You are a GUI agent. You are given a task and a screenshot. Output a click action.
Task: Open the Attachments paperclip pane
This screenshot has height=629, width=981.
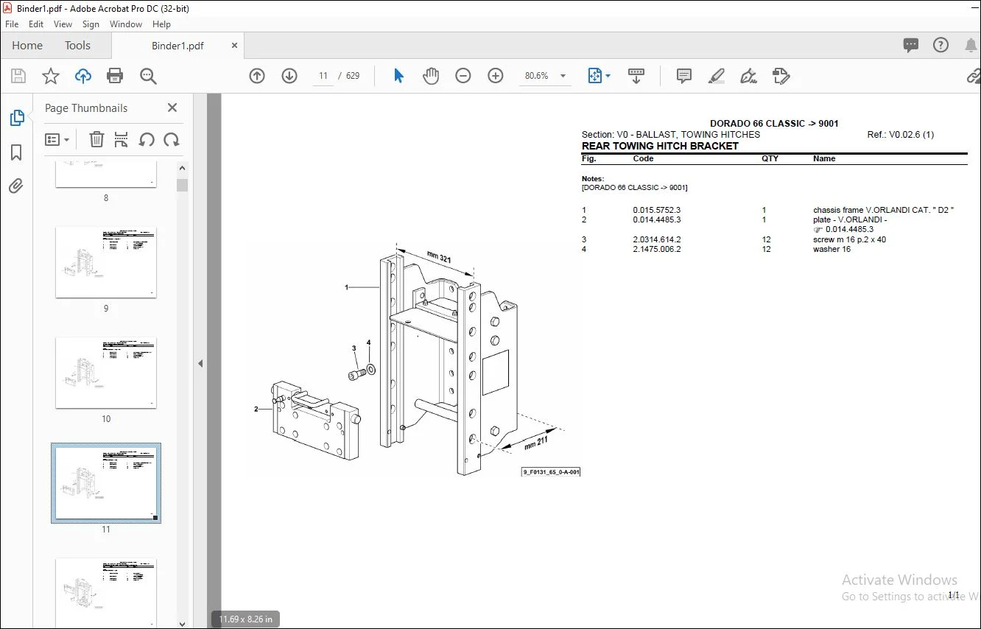click(16, 186)
